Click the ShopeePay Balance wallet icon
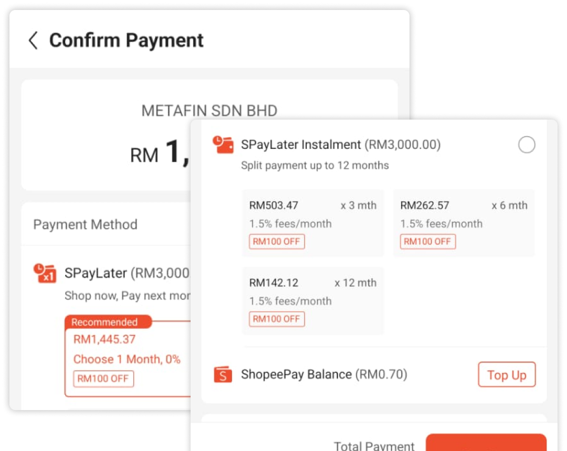 click(223, 374)
